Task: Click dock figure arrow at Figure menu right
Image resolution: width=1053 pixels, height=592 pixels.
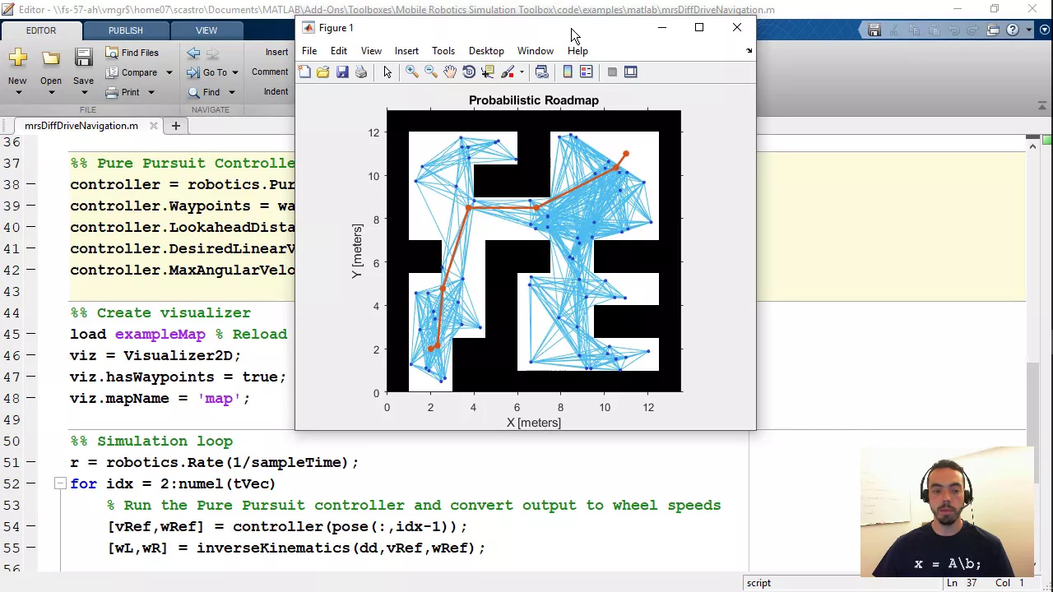Action: pyautogui.click(x=749, y=51)
